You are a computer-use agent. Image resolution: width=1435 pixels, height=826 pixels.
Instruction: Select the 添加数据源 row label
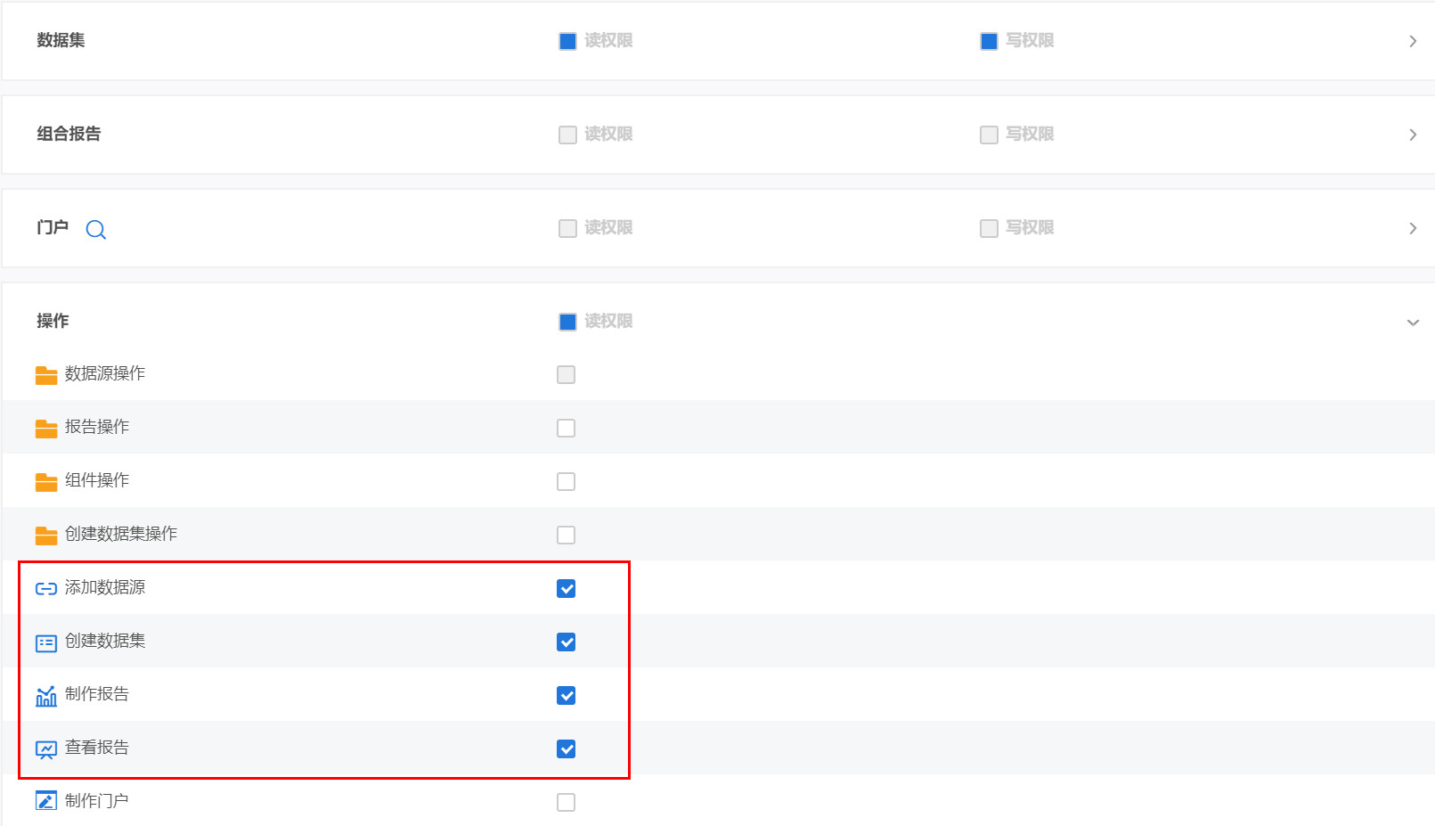coord(105,587)
